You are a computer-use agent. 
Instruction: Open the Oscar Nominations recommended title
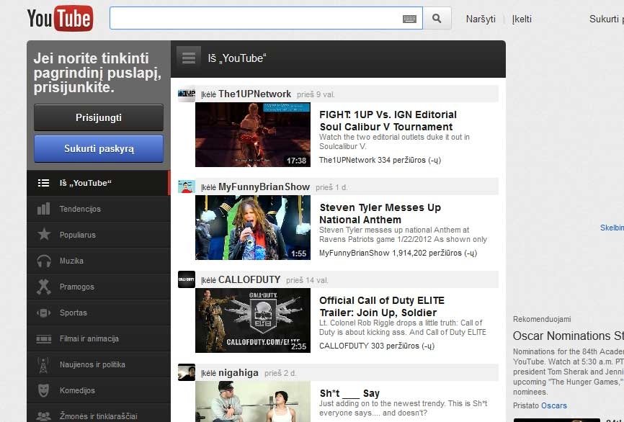(x=569, y=336)
